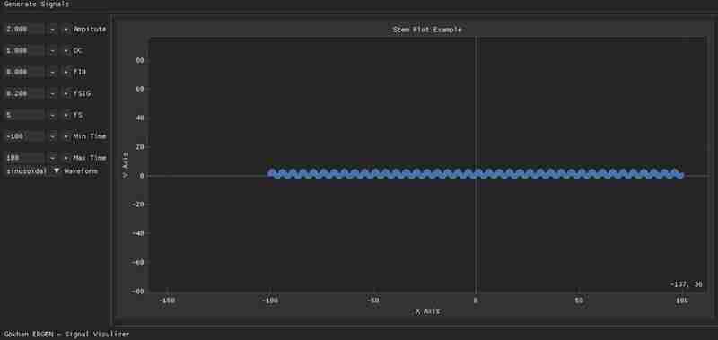This screenshot has height=340, width=718.
Task: Increase Amplitude with the plus stepper
Action: click(x=66, y=29)
